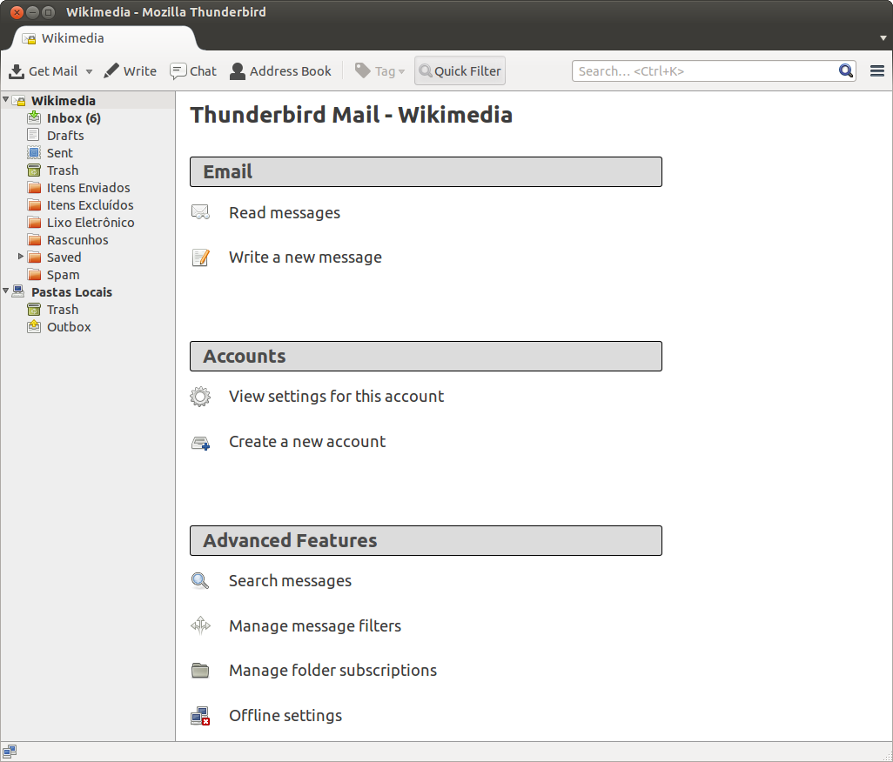Click the Tag label icon
893x762 pixels.
(x=362, y=70)
